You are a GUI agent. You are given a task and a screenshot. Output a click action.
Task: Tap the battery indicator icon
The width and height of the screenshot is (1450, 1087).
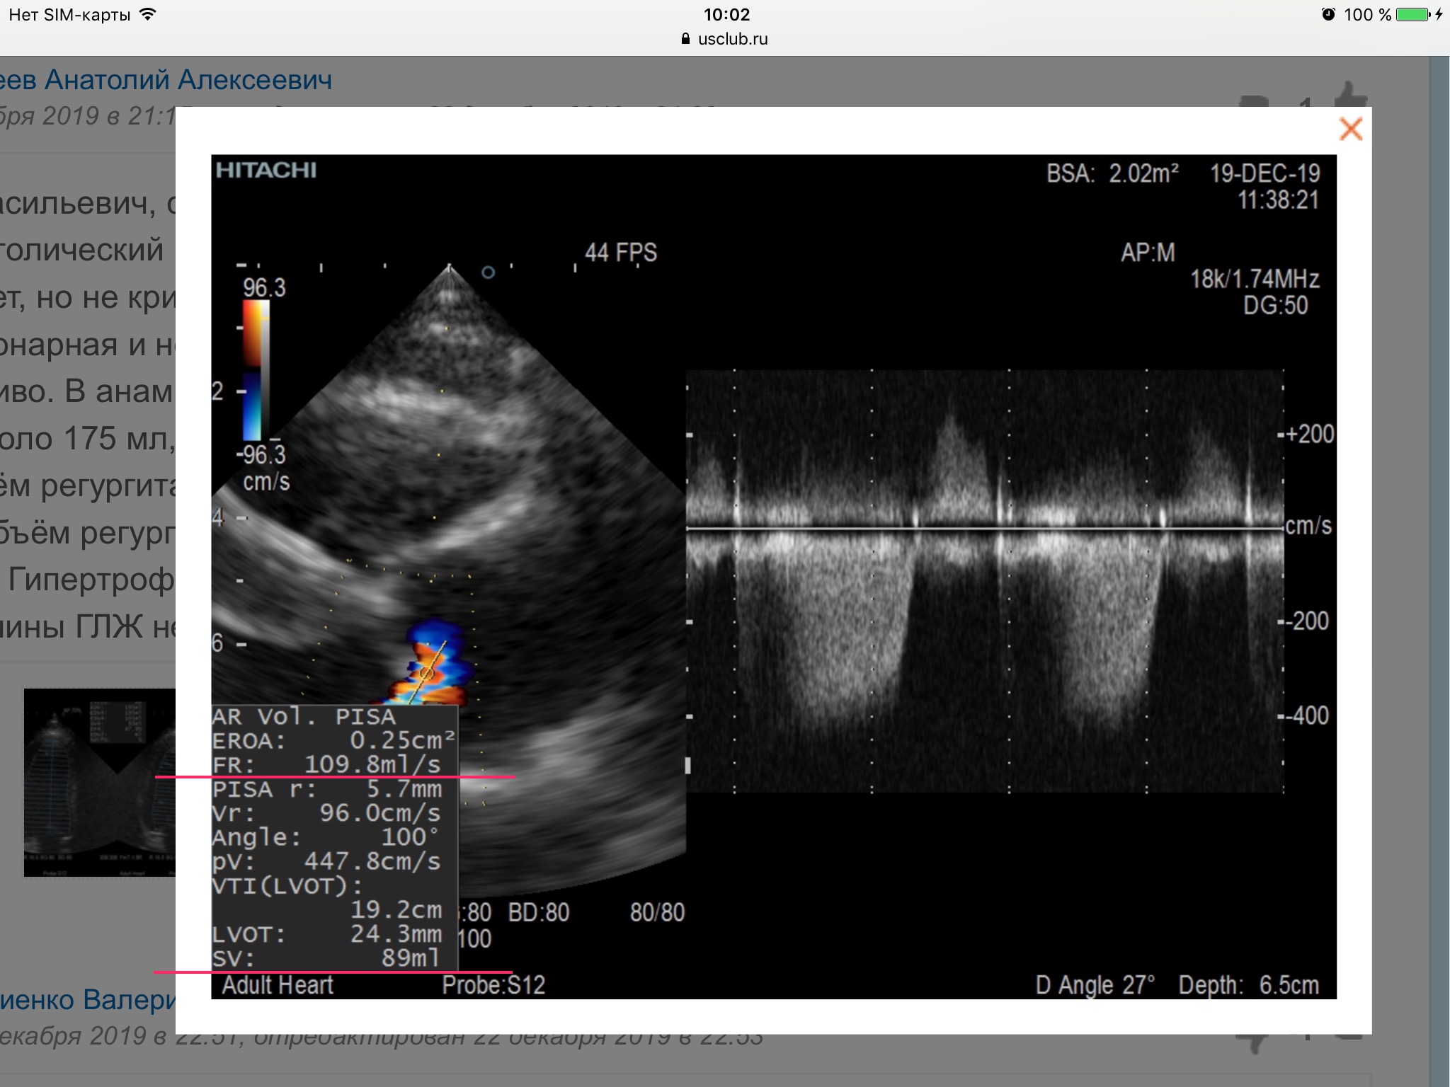1413,14
